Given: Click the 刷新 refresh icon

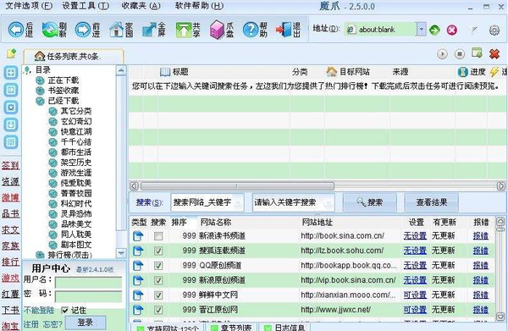Looking at the screenshot, I should click(x=50, y=30).
